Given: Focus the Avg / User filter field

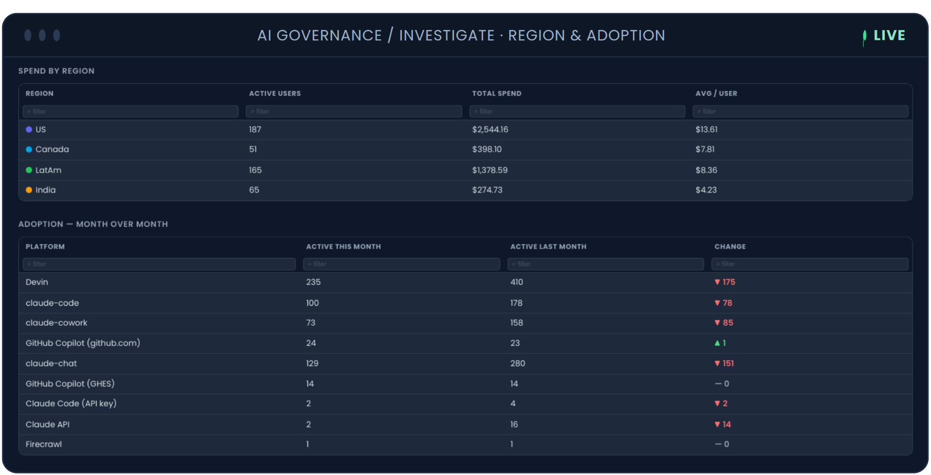Looking at the screenshot, I should [800, 111].
